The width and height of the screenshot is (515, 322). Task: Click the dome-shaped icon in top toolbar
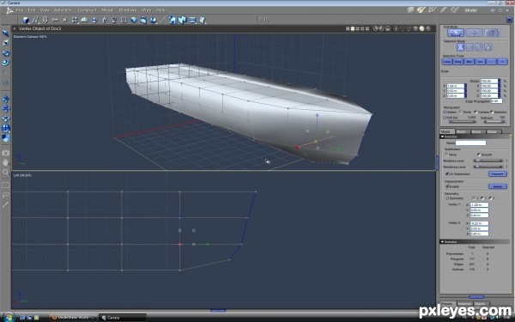pos(84,21)
